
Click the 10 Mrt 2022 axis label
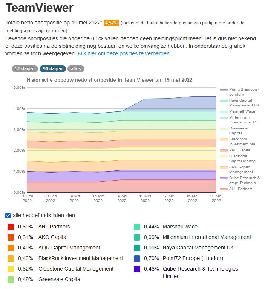74,198
